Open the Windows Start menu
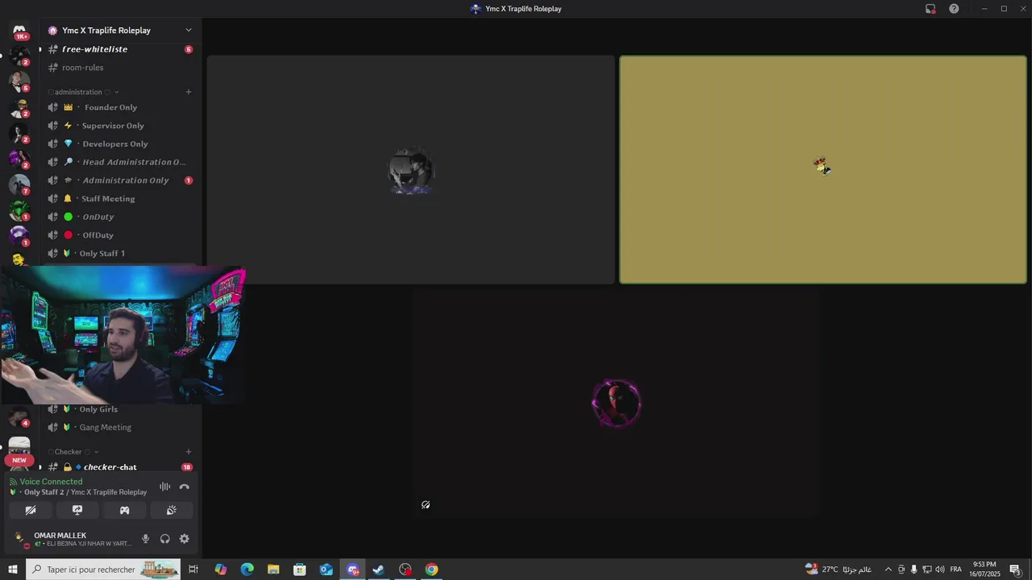Viewport: 1032px width, 580px height. (13, 570)
